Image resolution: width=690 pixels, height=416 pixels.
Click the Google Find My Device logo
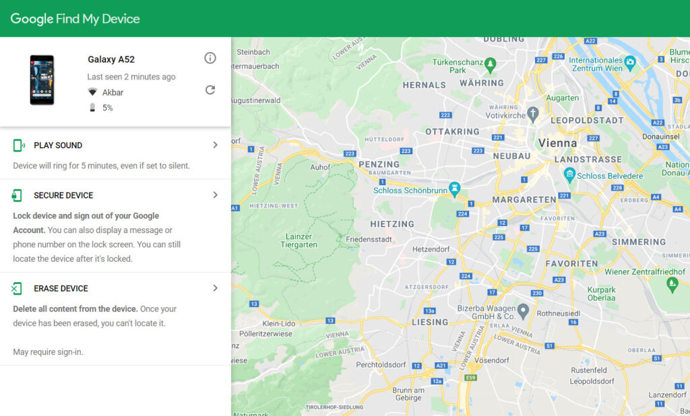tap(75, 19)
